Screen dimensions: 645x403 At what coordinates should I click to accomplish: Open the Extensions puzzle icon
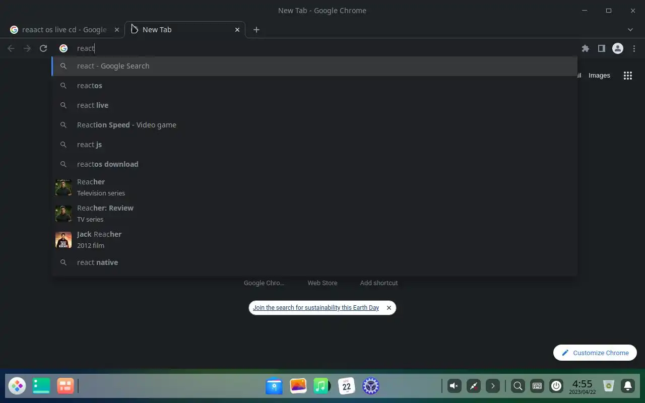click(x=585, y=48)
